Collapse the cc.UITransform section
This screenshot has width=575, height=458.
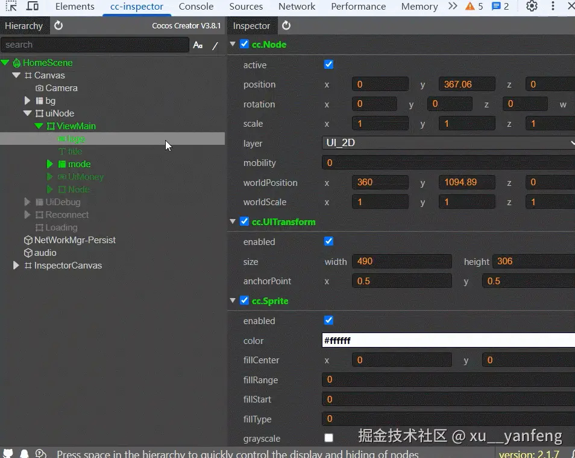coord(233,221)
